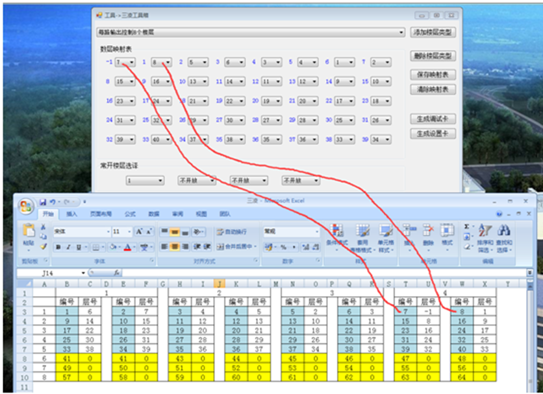This screenshot has width=543, height=394.
Task: Click the Copy icon under the scissors
Action: pos(44,237)
